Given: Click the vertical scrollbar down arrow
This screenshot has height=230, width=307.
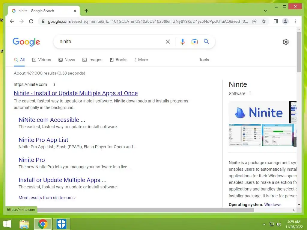Looking at the screenshot, I should click(299, 205).
